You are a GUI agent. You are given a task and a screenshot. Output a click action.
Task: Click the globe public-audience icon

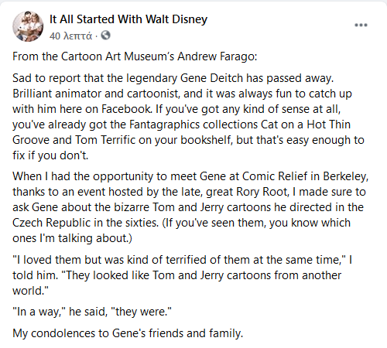[x=105, y=36]
